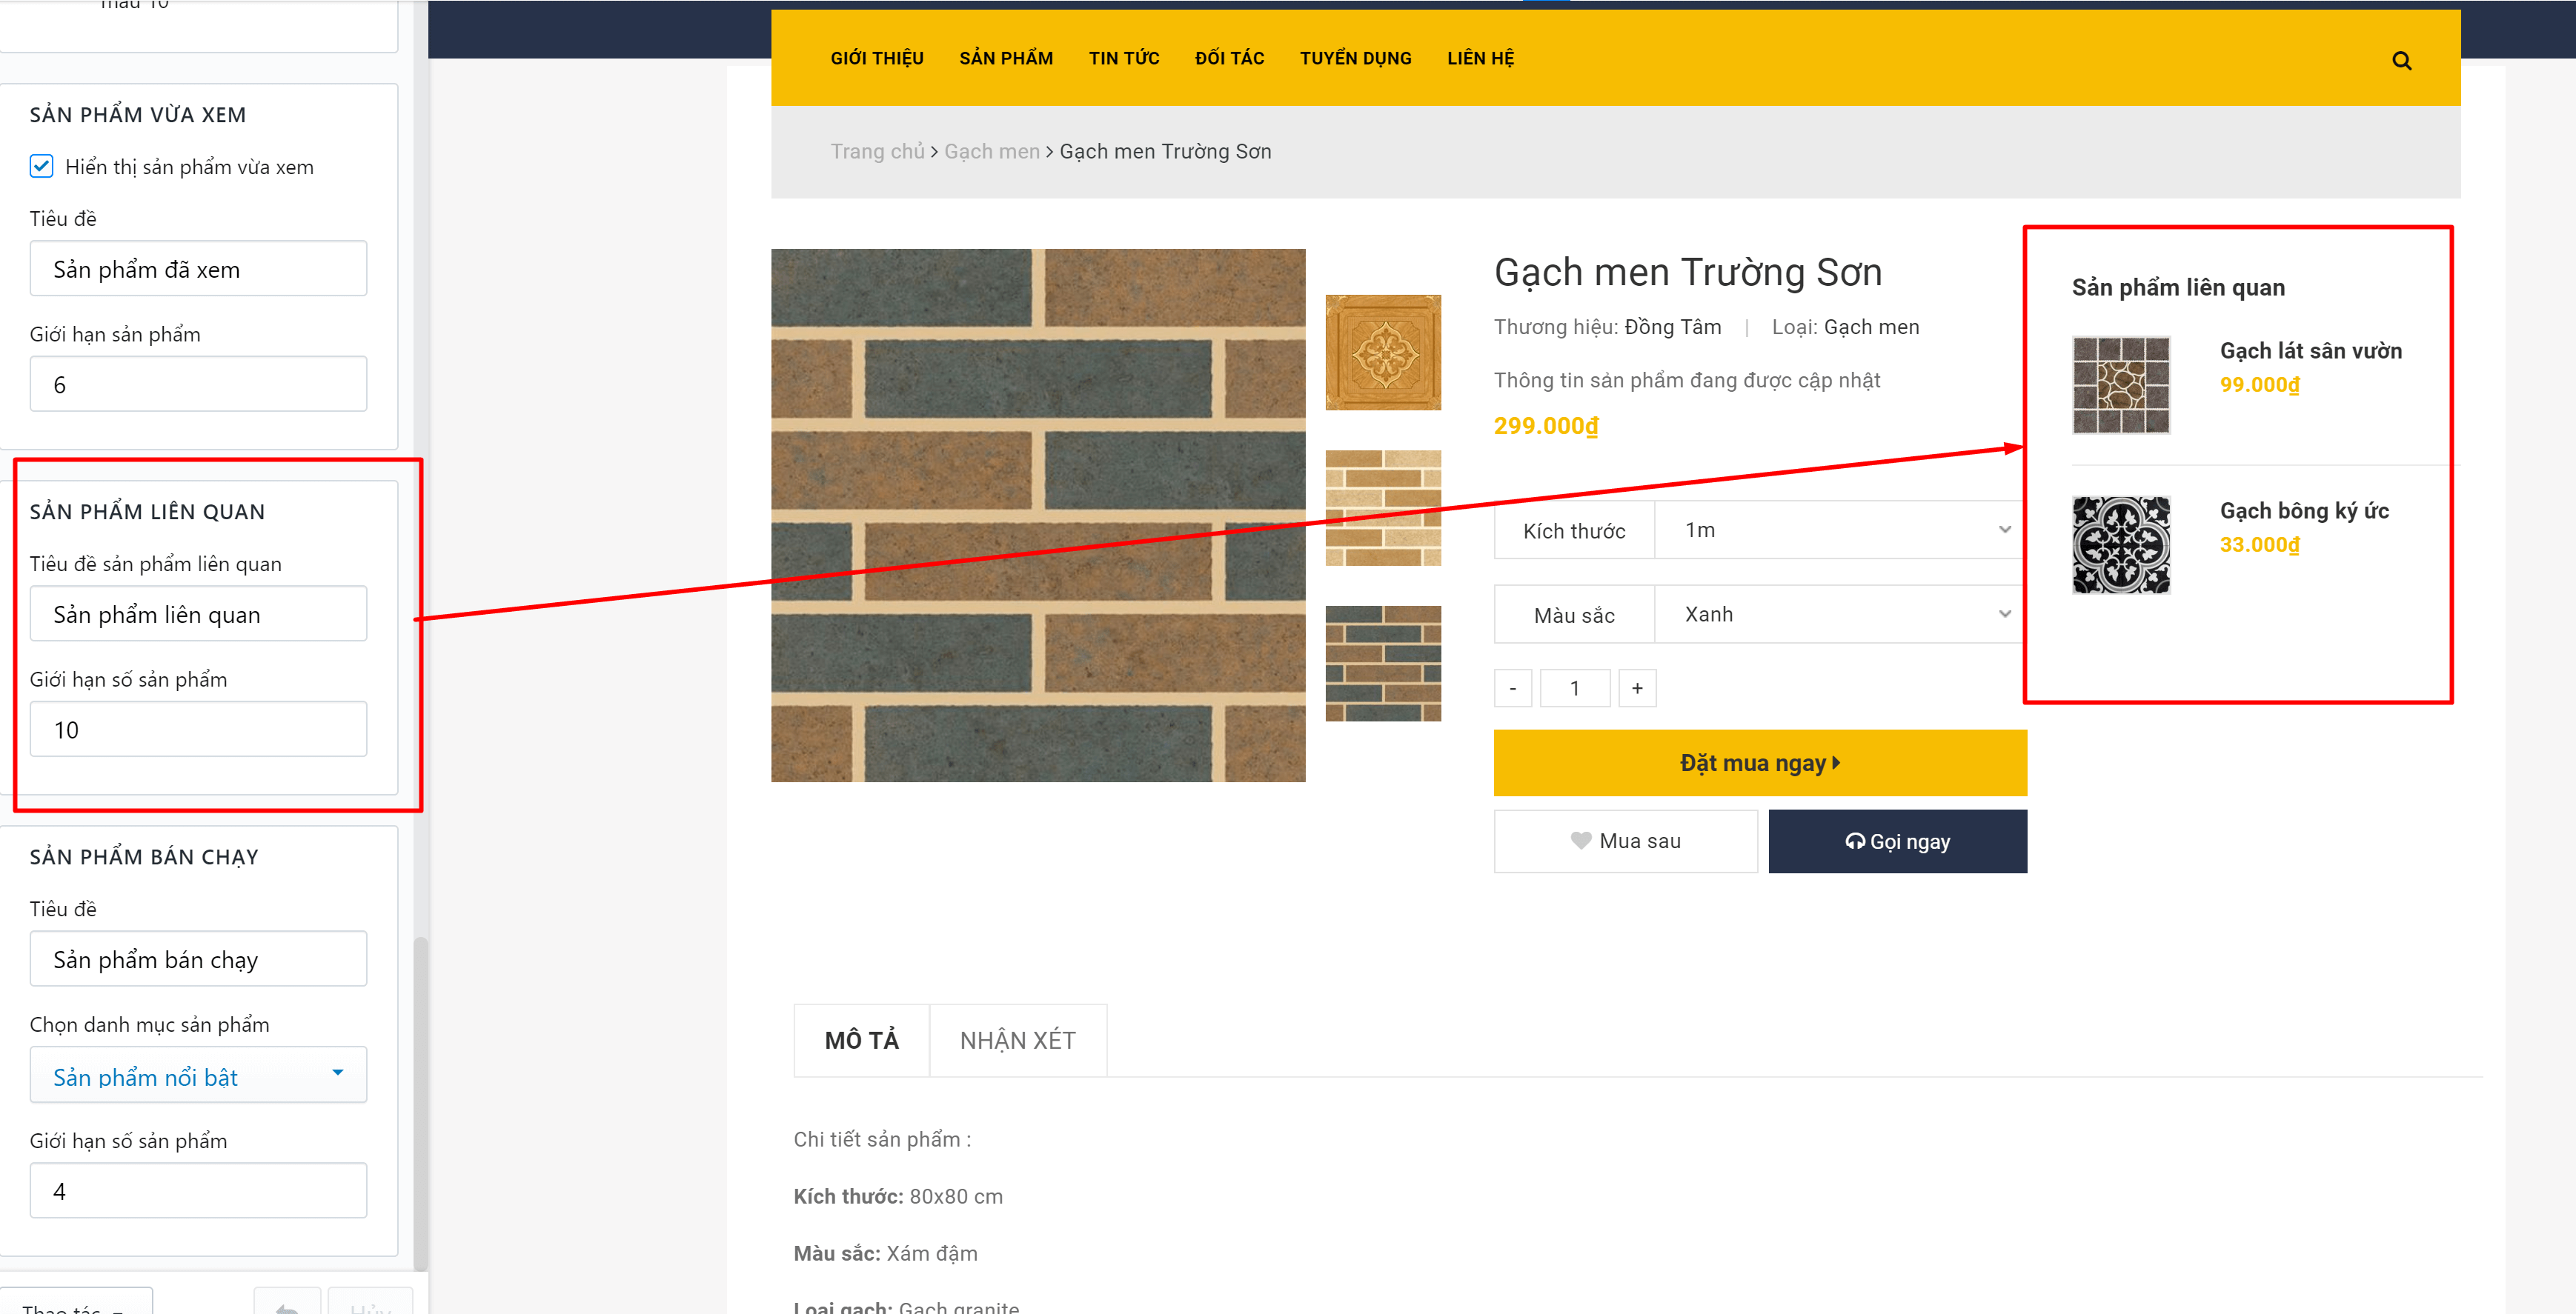
Task: Switch to the NHẬN XÉT tab
Action: click(x=1017, y=1040)
